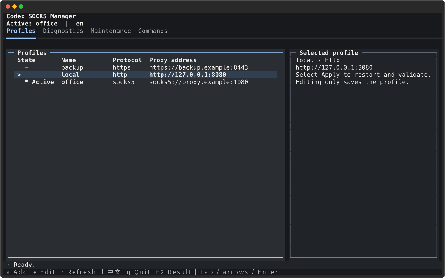Click the 'en' language indicator
The width and height of the screenshot is (445, 278).
click(x=80, y=24)
